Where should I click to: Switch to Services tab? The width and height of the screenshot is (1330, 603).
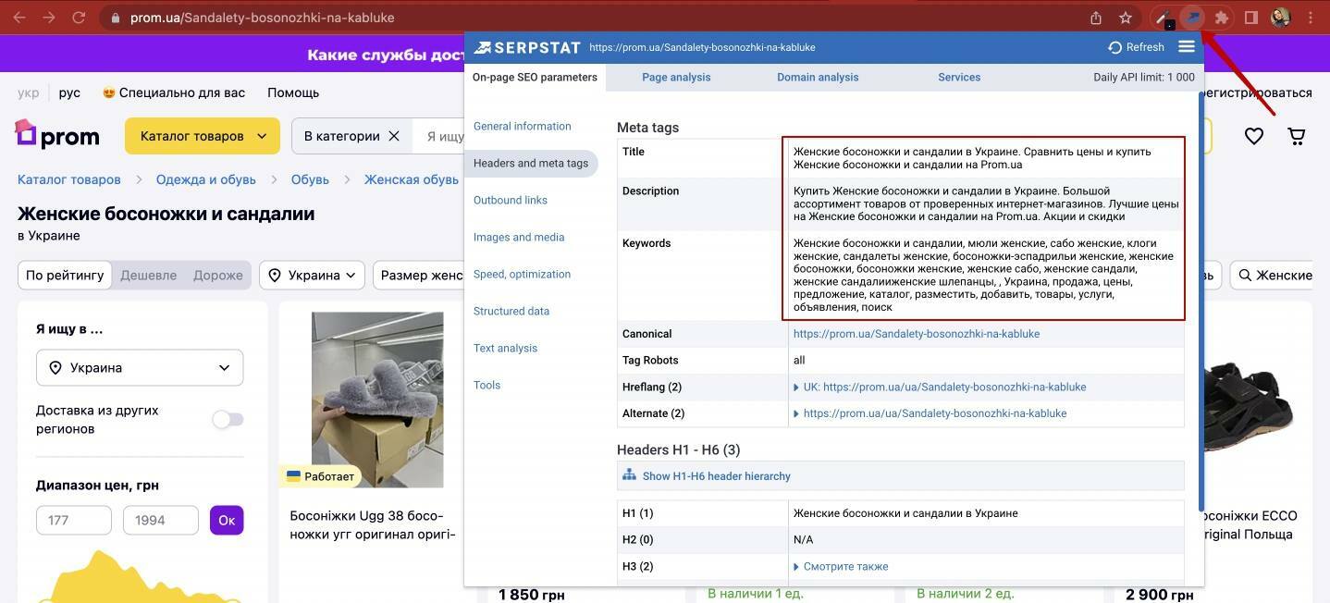(959, 77)
